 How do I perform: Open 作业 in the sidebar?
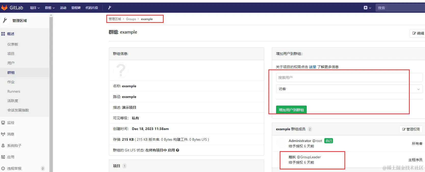pyautogui.click(x=11, y=82)
